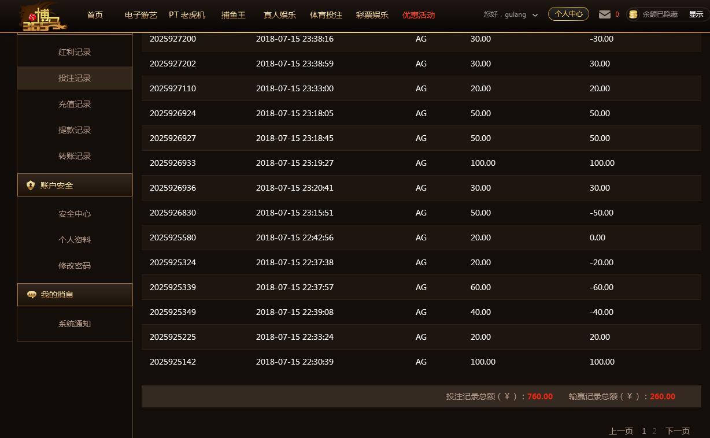Go to the next page via 下一页
Image resolution: width=710 pixels, height=438 pixels.
pyautogui.click(x=677, y=430)
